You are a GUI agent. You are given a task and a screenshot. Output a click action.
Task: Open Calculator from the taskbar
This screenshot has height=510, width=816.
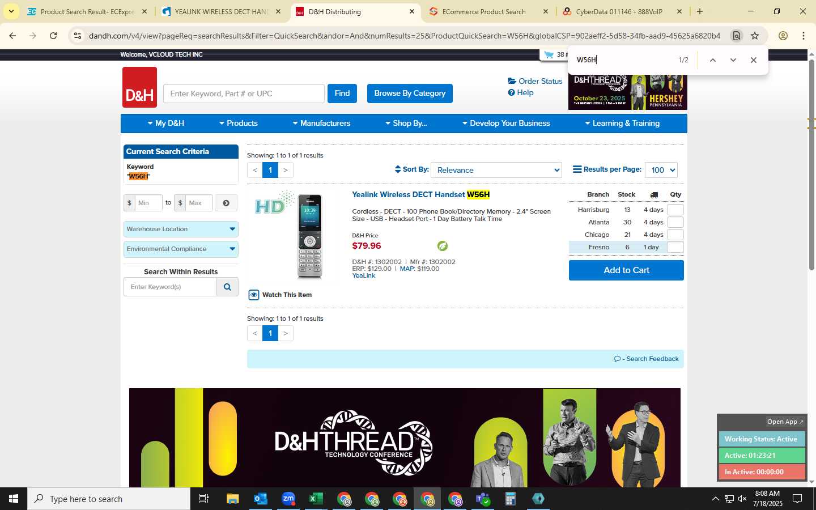click(511, 499)
